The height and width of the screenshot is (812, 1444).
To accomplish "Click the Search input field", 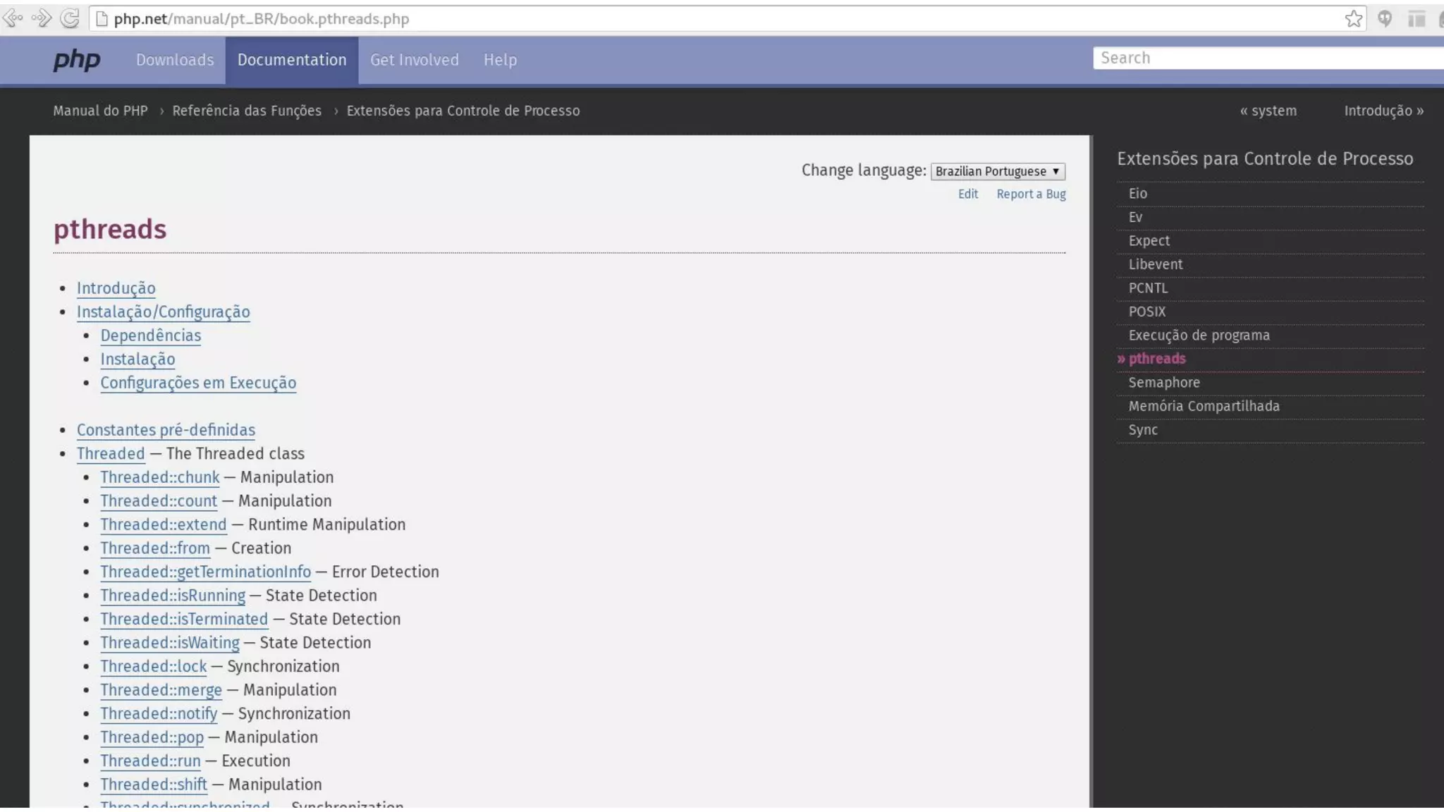I will [x=1266, y=58].
